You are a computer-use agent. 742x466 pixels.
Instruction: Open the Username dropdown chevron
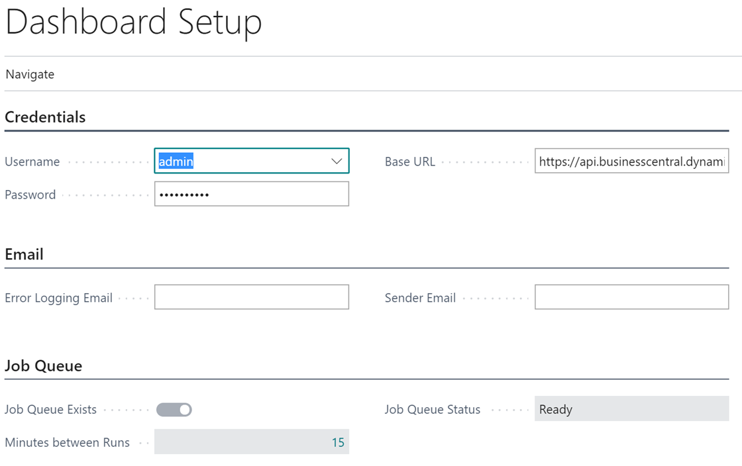[337, 161]
